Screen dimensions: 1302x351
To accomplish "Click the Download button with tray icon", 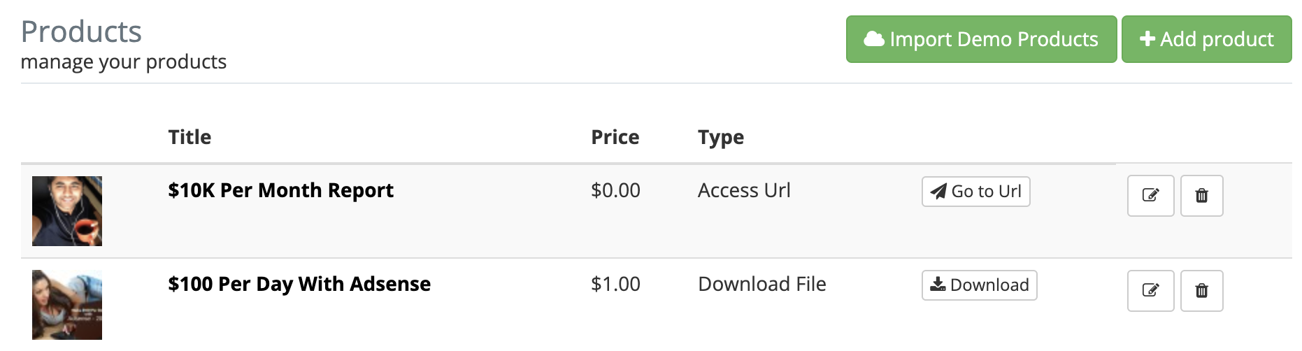I will (x=979, y=285).
